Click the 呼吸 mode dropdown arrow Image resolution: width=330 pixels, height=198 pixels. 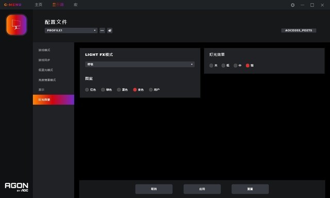coord(192,64)
